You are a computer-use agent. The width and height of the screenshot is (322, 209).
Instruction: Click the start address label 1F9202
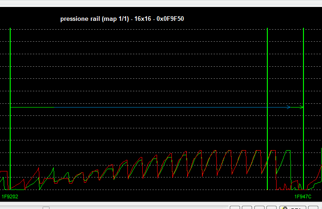click(x=9, y=196)
